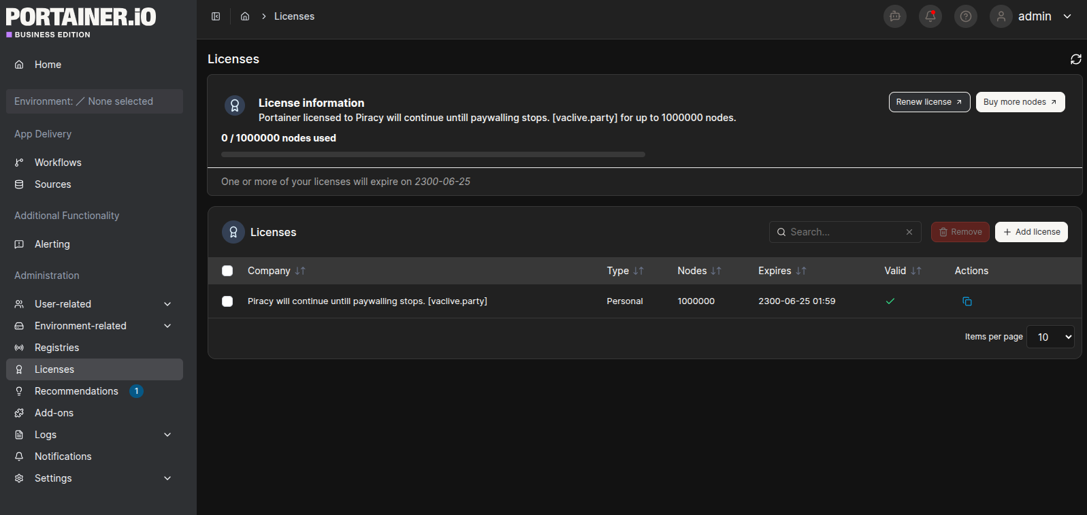1087x515 pixels.
Task: Click the 1000000 nodes cell
Action: [x=696, y=301]
